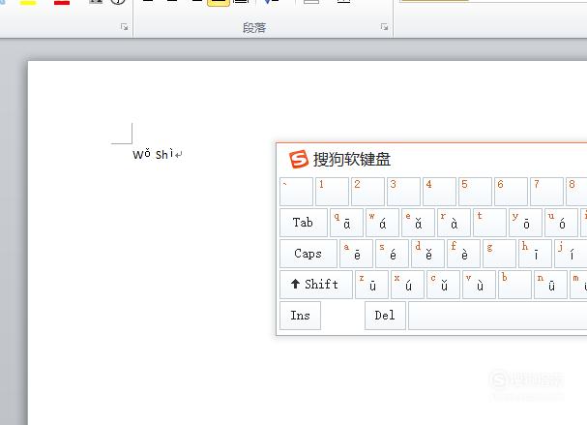Click the 搜狗软键盘 title bar text

352,160
